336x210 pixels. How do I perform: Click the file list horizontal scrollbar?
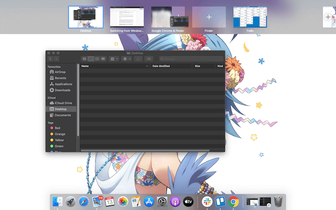[145, 150]
